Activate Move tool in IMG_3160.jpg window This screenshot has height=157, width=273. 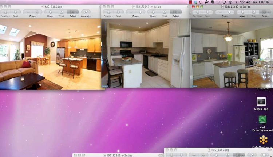click(x=50, y=12)
